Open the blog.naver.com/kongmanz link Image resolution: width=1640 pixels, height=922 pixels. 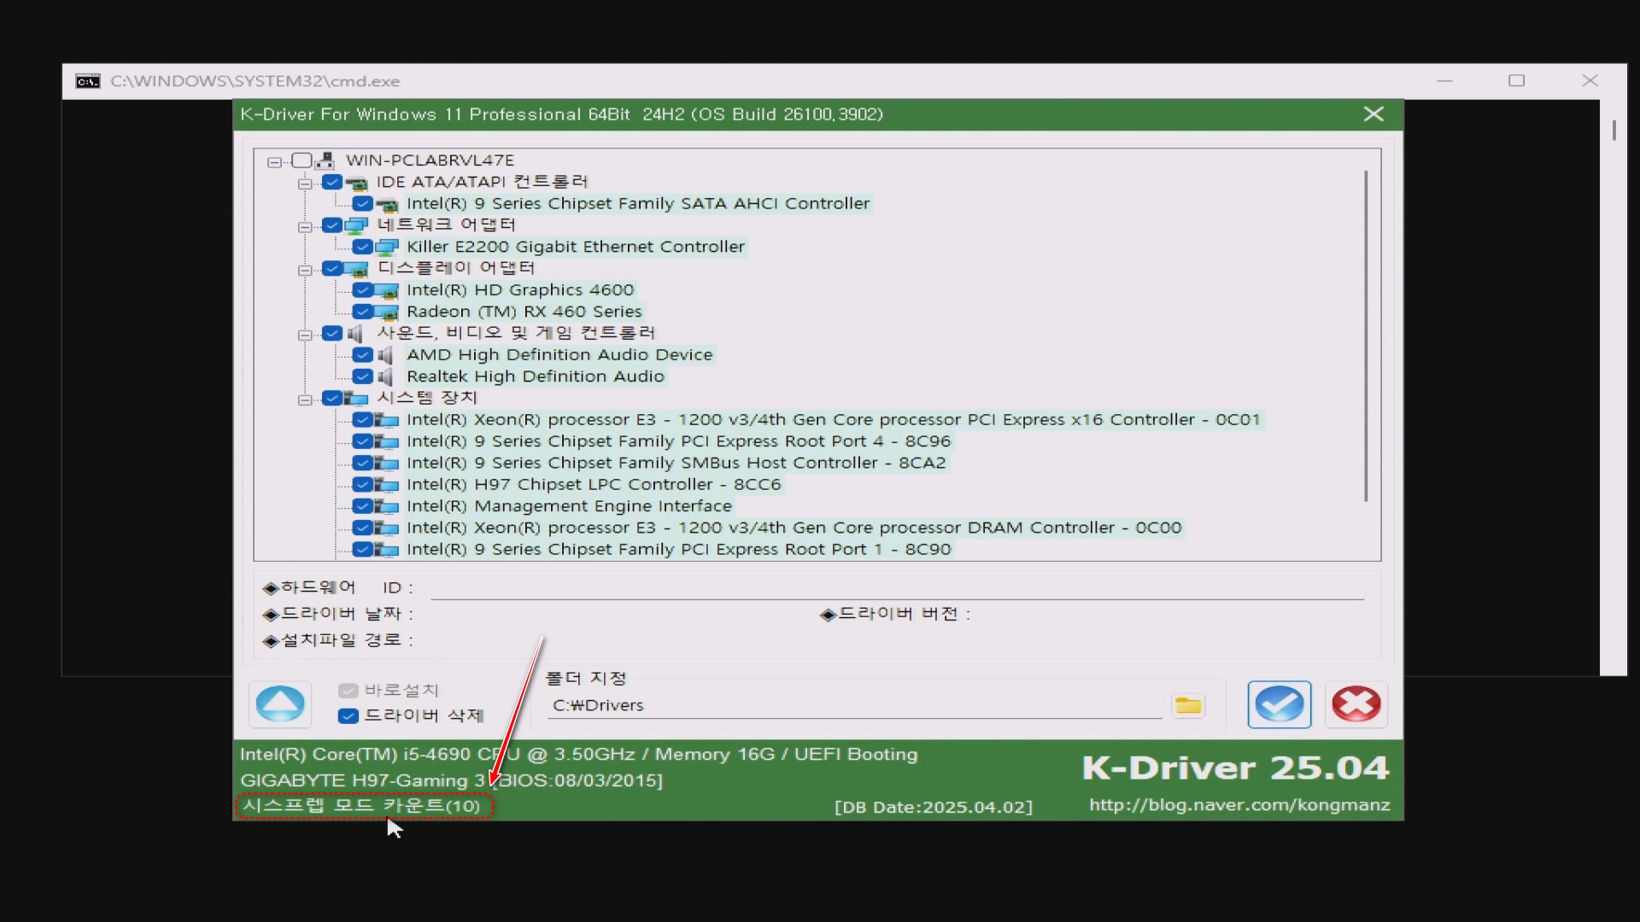[x=1239, y=805]
